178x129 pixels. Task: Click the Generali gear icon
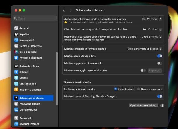[16, 28]
